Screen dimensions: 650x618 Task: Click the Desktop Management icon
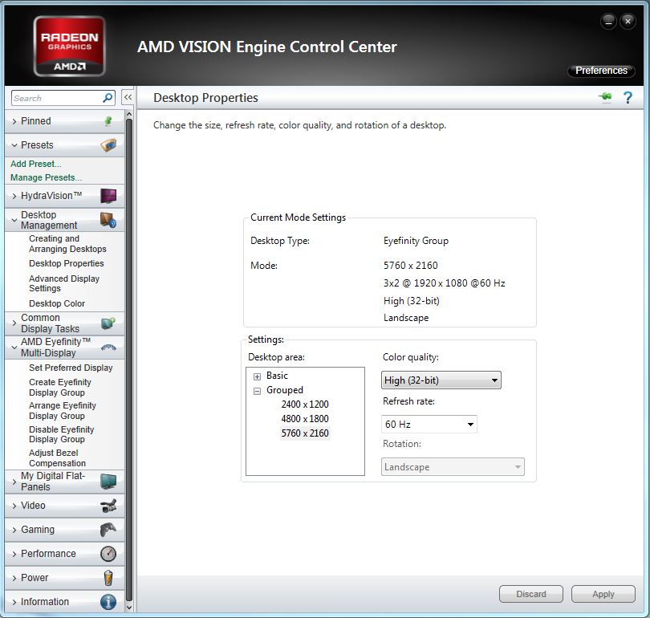(108, 220)
